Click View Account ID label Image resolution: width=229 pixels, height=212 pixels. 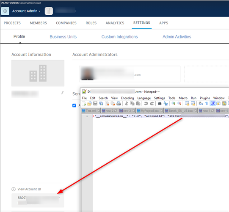click(x=29, y=189)
